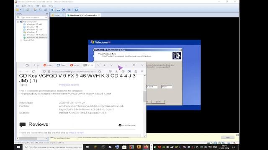Open the extensions puzzle icon in browser
The width and height of the screenshot is (268, 150).
click(136, 71)
